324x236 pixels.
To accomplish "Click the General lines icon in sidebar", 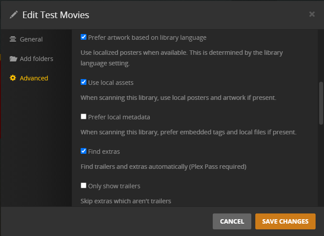I will click(x=13, y=39).
